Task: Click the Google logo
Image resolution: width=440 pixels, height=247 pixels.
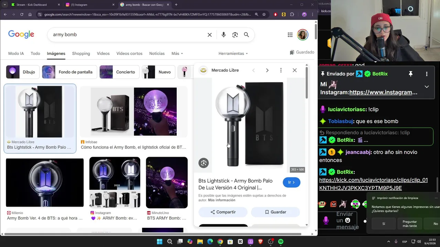Action: point(21,34)
